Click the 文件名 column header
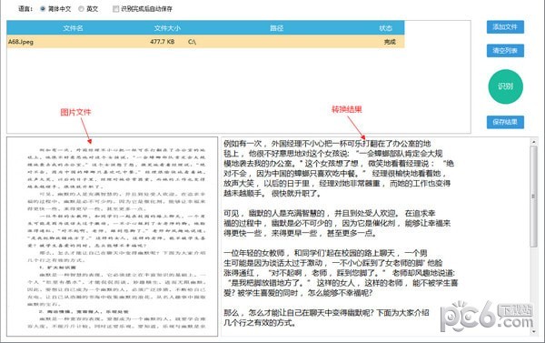The image size is (545, 343). point(73,28)
